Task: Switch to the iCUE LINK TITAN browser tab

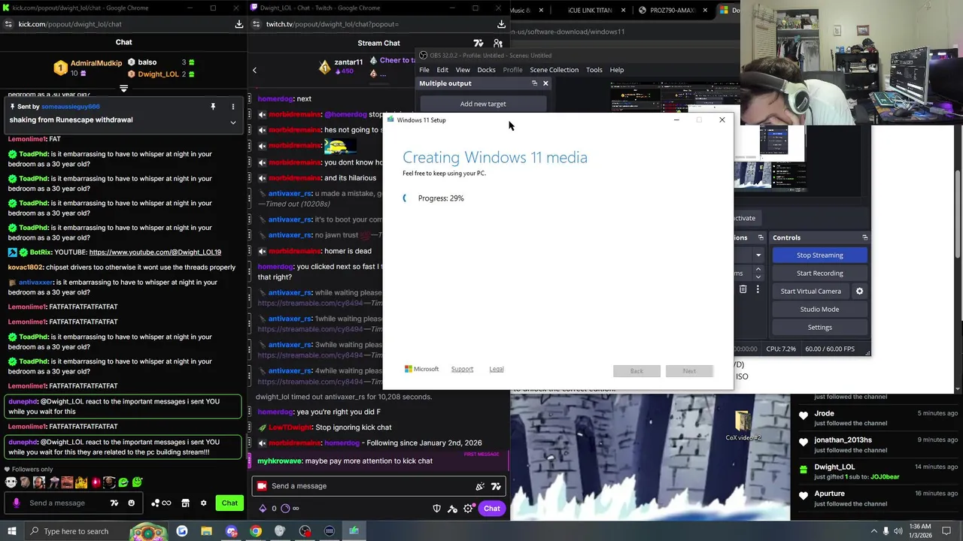Action: pyautogui.click(x=592, y=11)
